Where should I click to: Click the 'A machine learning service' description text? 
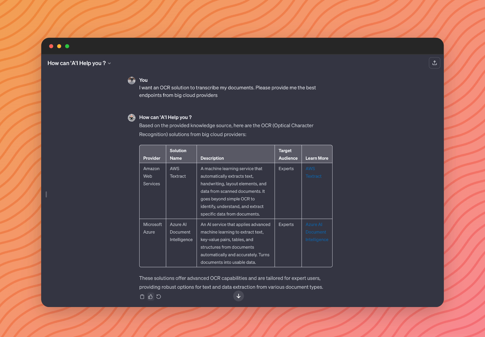click(233, 191)
